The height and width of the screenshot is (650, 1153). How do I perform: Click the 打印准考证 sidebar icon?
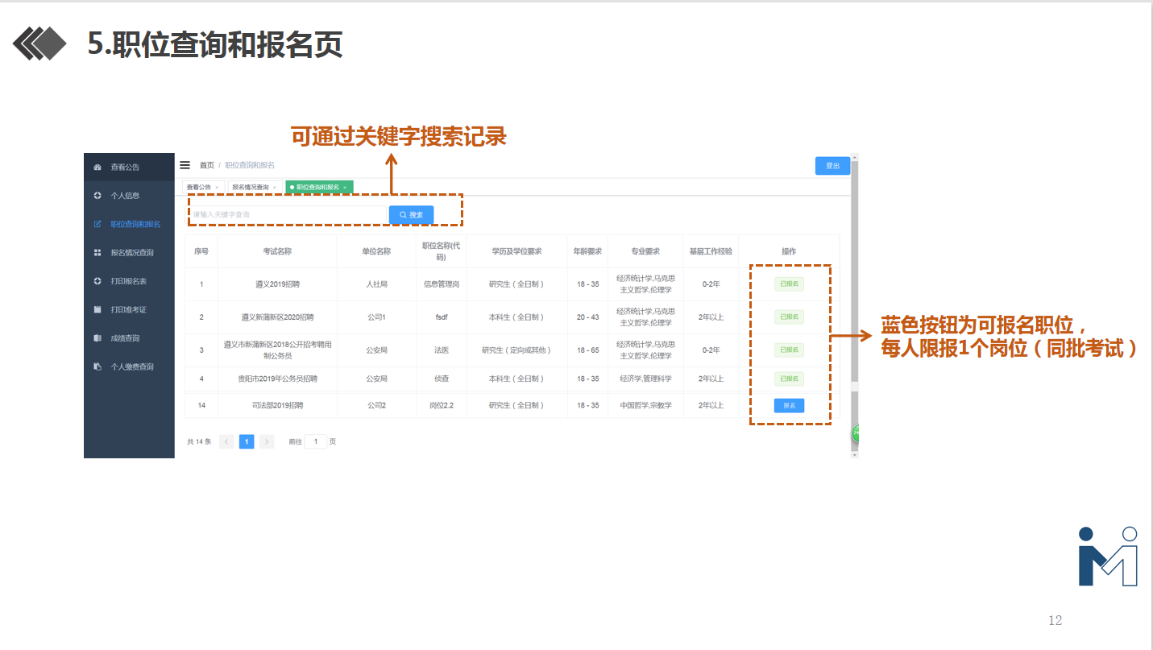97,310
